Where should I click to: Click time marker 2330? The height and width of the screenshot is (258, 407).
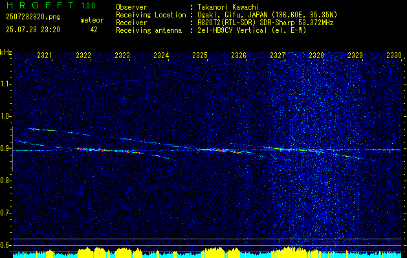click(x=394, y=55)
